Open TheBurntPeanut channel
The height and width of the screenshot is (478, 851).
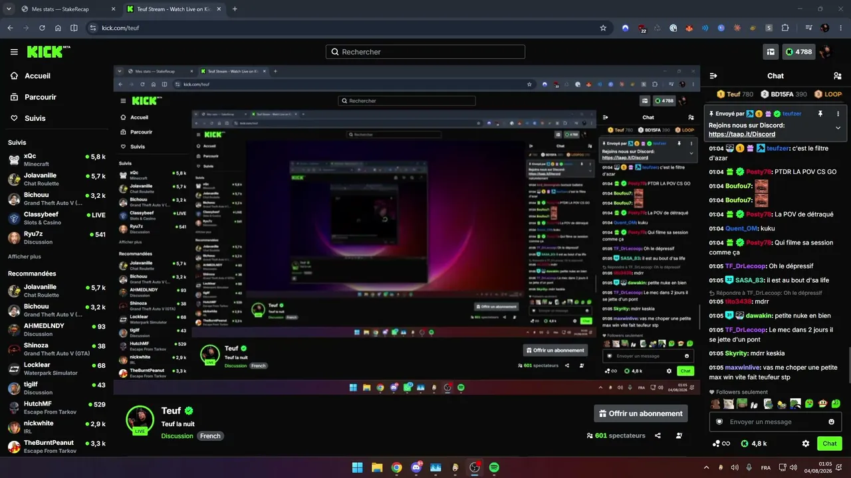click(x=57, y=446)
